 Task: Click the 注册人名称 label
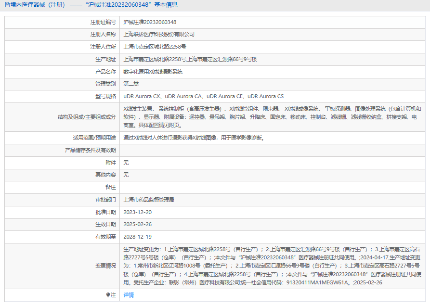point(103,34)
